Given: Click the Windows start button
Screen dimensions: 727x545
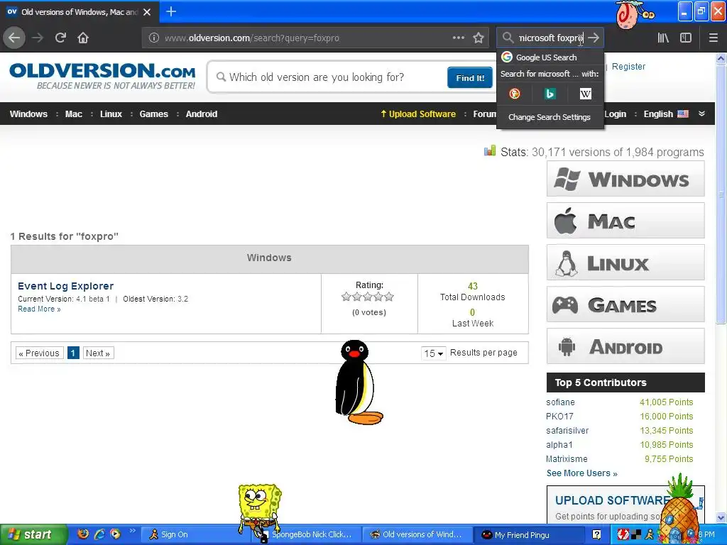Looking at the screenshot, I should [x=33, y=534].
